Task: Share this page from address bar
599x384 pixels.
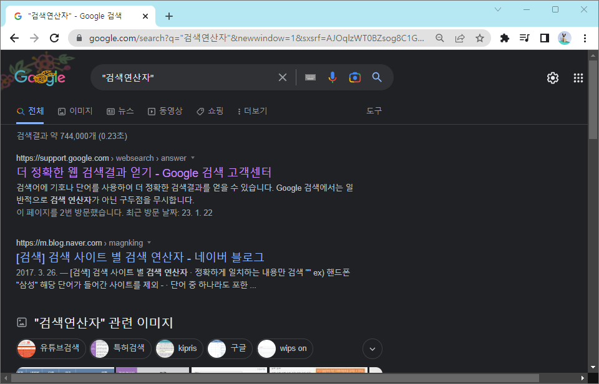Action: 460,38
